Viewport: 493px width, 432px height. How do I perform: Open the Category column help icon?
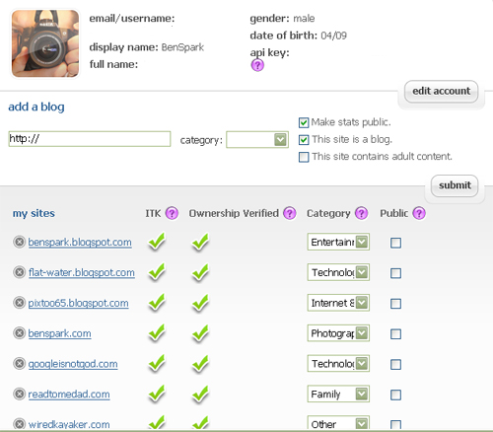[x=361, y=213]
